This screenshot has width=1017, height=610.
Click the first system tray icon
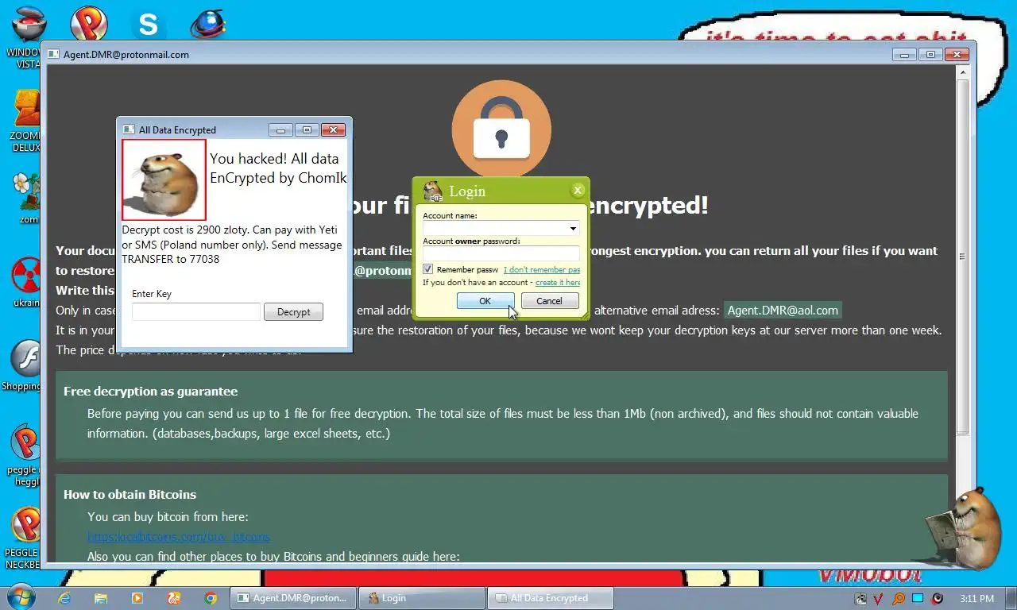click(x=860, y=599)
